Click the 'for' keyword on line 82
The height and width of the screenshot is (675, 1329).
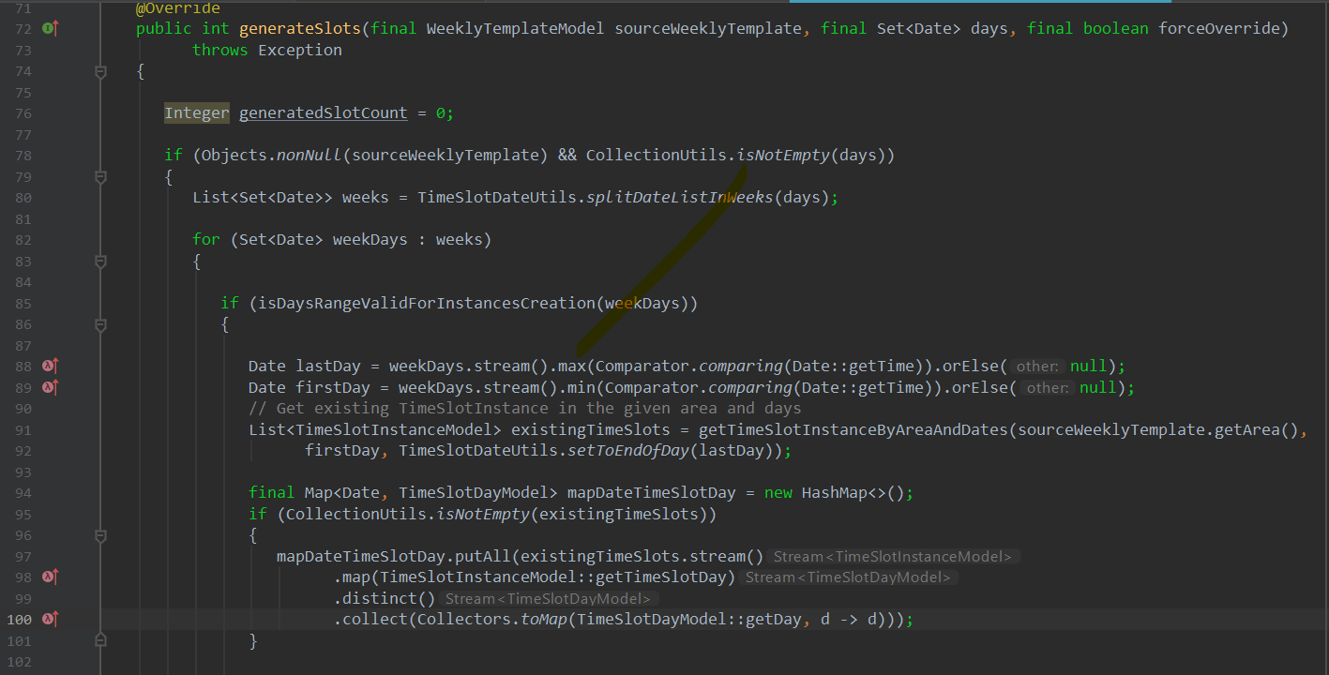coord(206,240)
